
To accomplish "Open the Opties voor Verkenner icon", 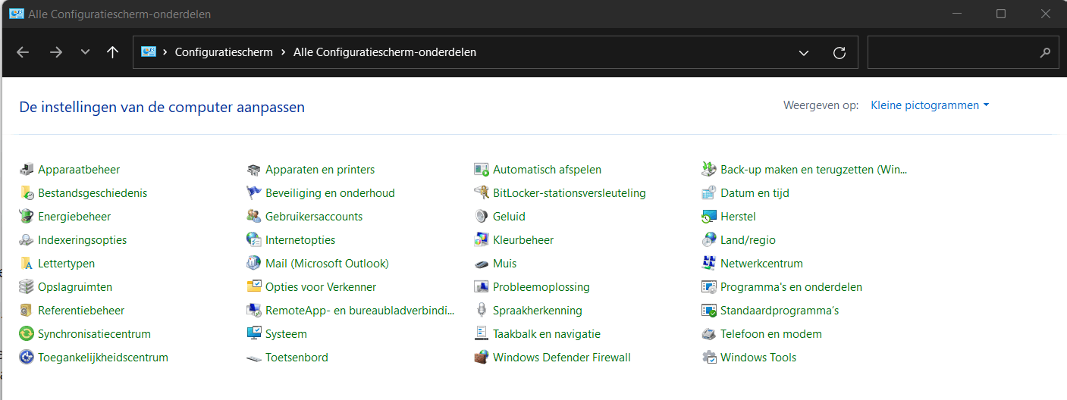I will coord(254,287).
